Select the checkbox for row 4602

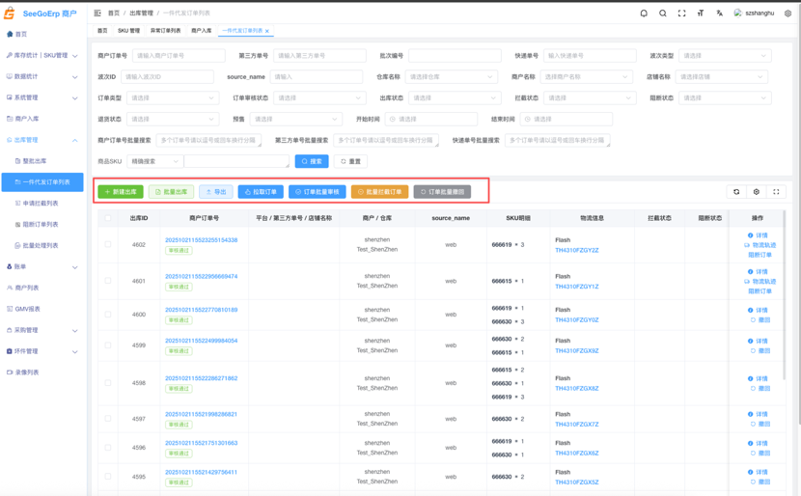click(108, 245)
